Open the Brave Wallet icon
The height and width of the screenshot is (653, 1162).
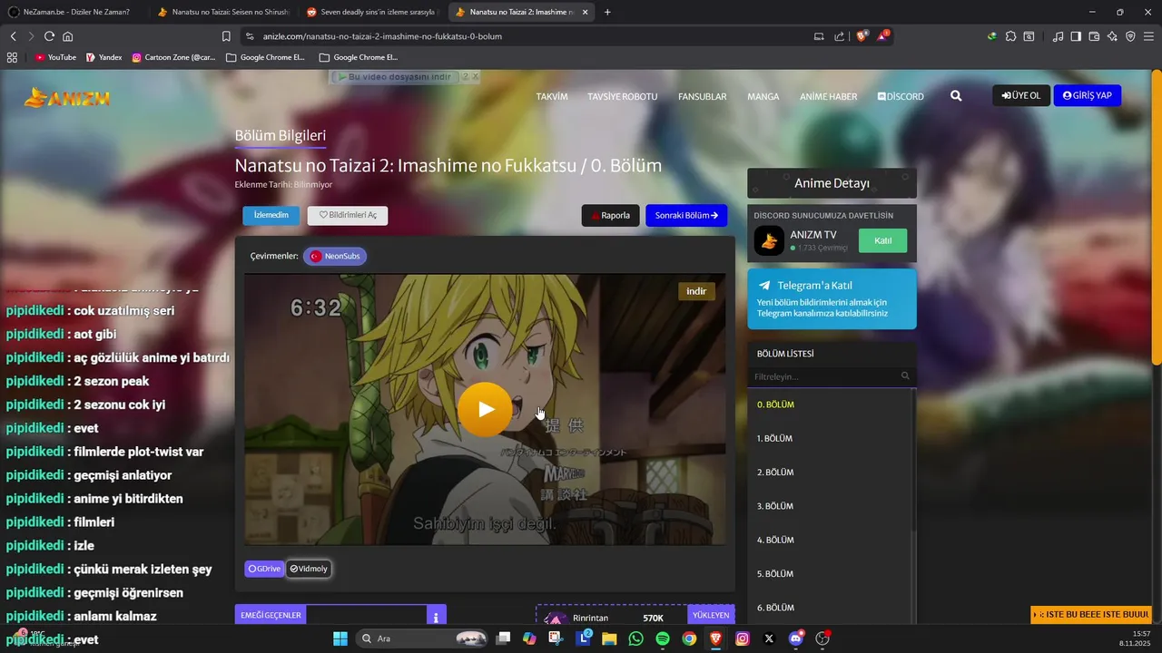coord(1094,36)
